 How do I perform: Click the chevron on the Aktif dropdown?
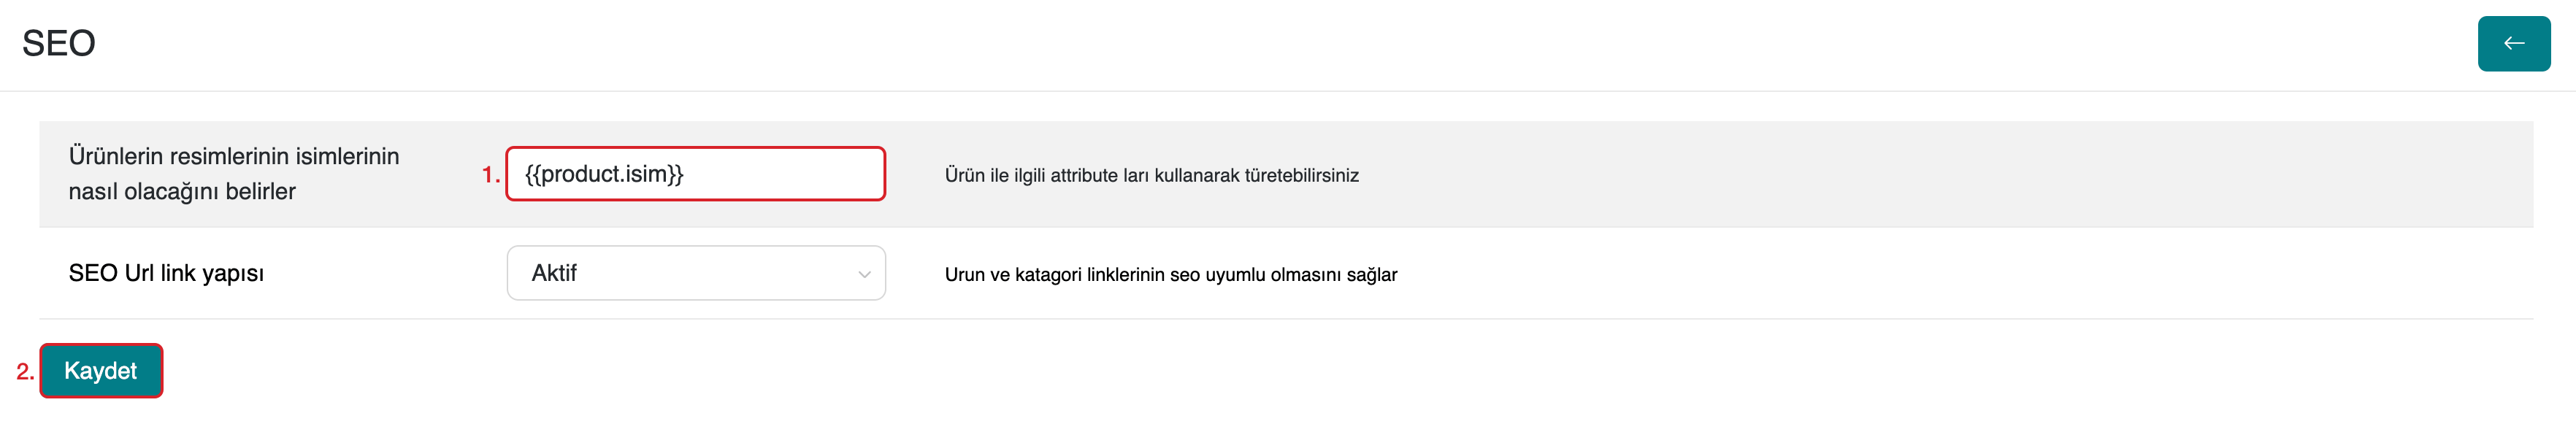tap(864, 274)
